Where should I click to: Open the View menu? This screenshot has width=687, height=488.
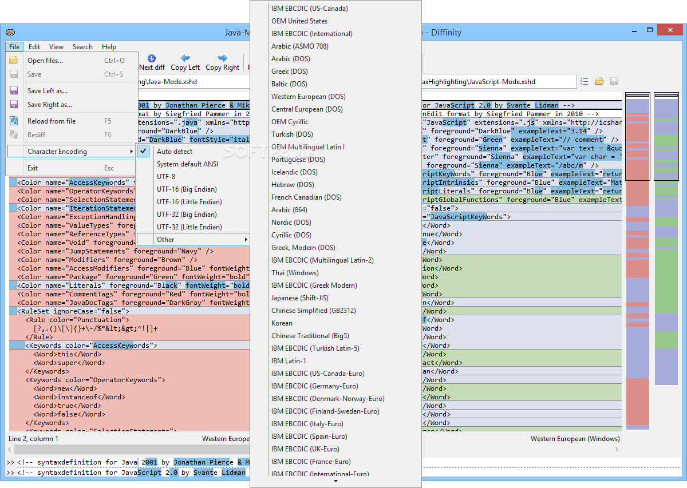[56, 47]
